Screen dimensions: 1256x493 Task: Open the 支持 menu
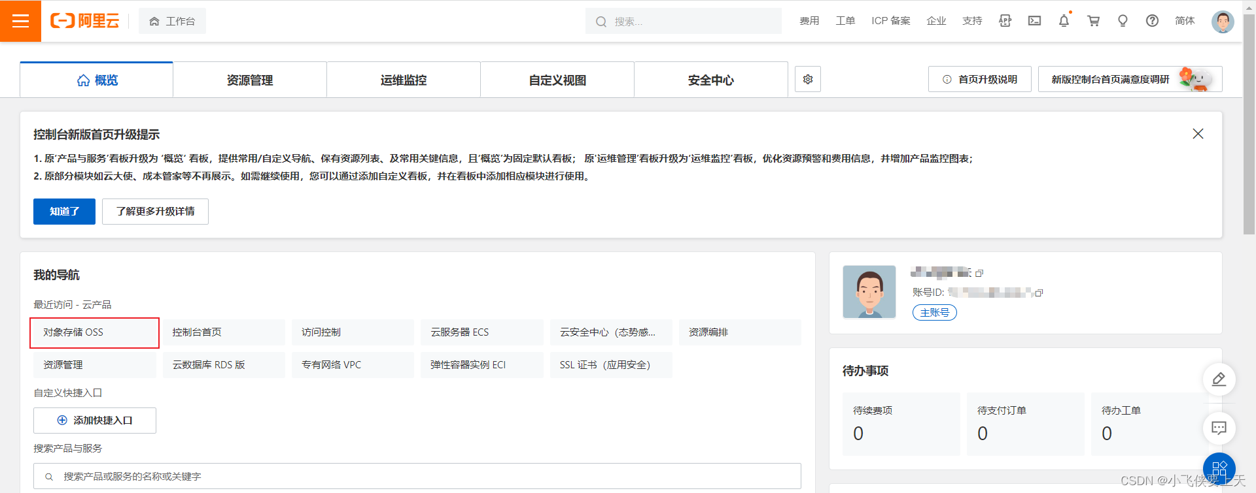(x=972, y=21)
